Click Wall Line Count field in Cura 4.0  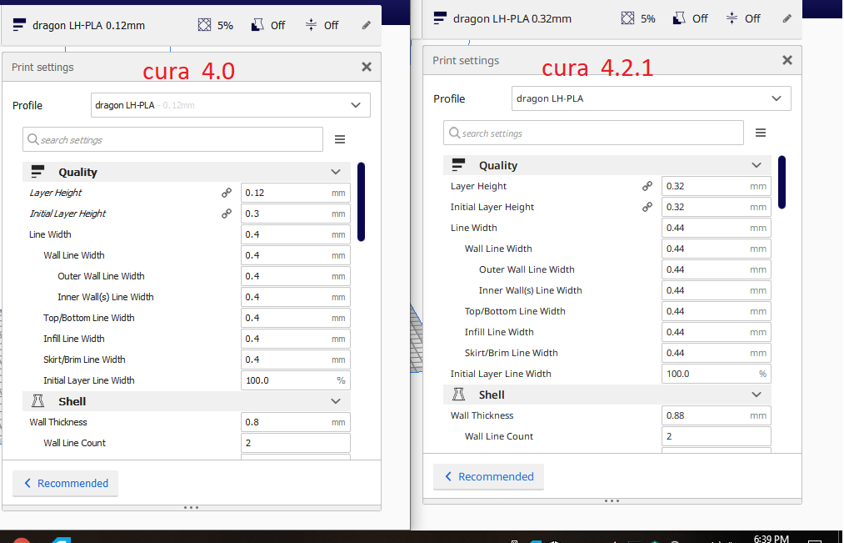[296, 443]
